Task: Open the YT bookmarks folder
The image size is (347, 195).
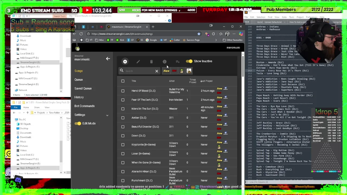Action: tap(89, 40)
